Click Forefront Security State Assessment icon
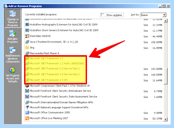174x128 pixels. tap(27, 97)
